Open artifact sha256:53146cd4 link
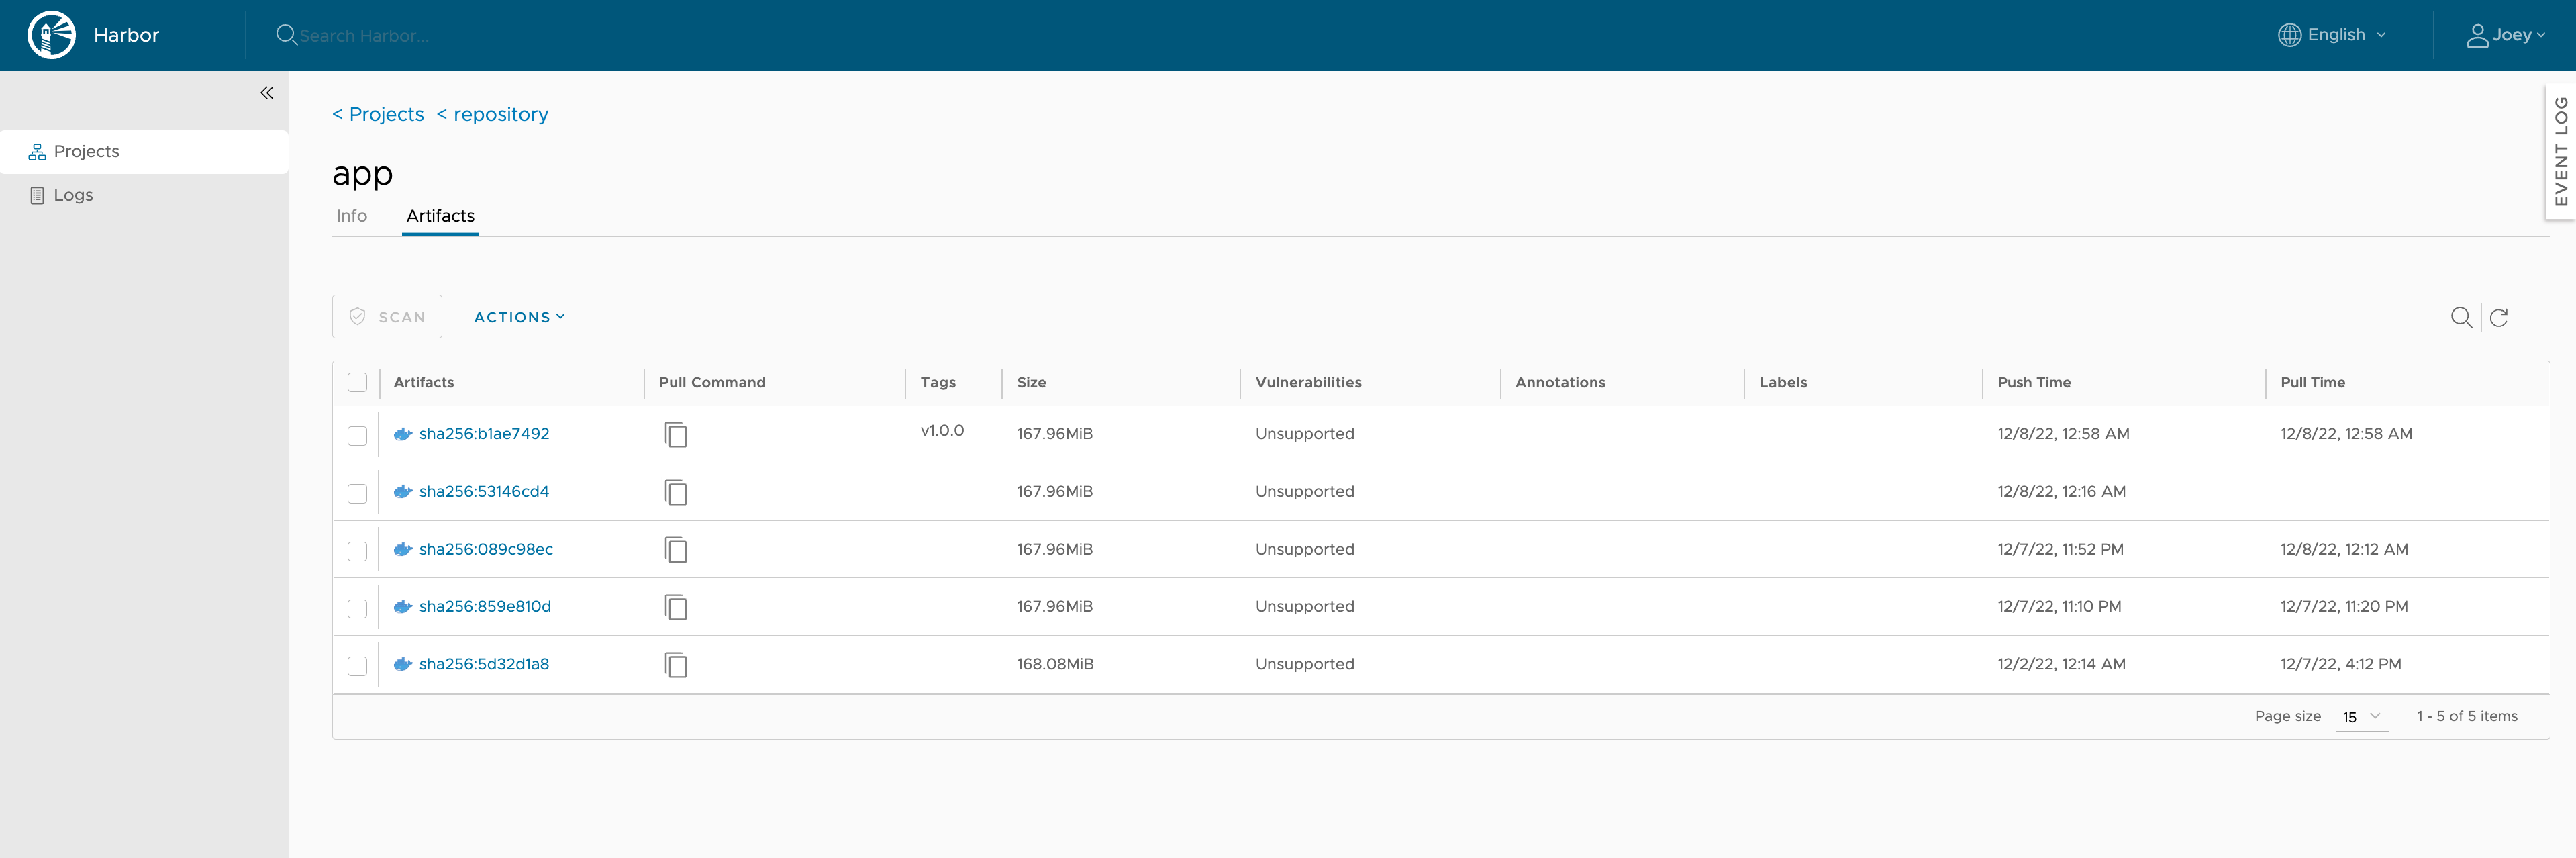Image resolution: width=2576 pixels, height=858 pixels. pyautogui.click(x=484, y=492)
